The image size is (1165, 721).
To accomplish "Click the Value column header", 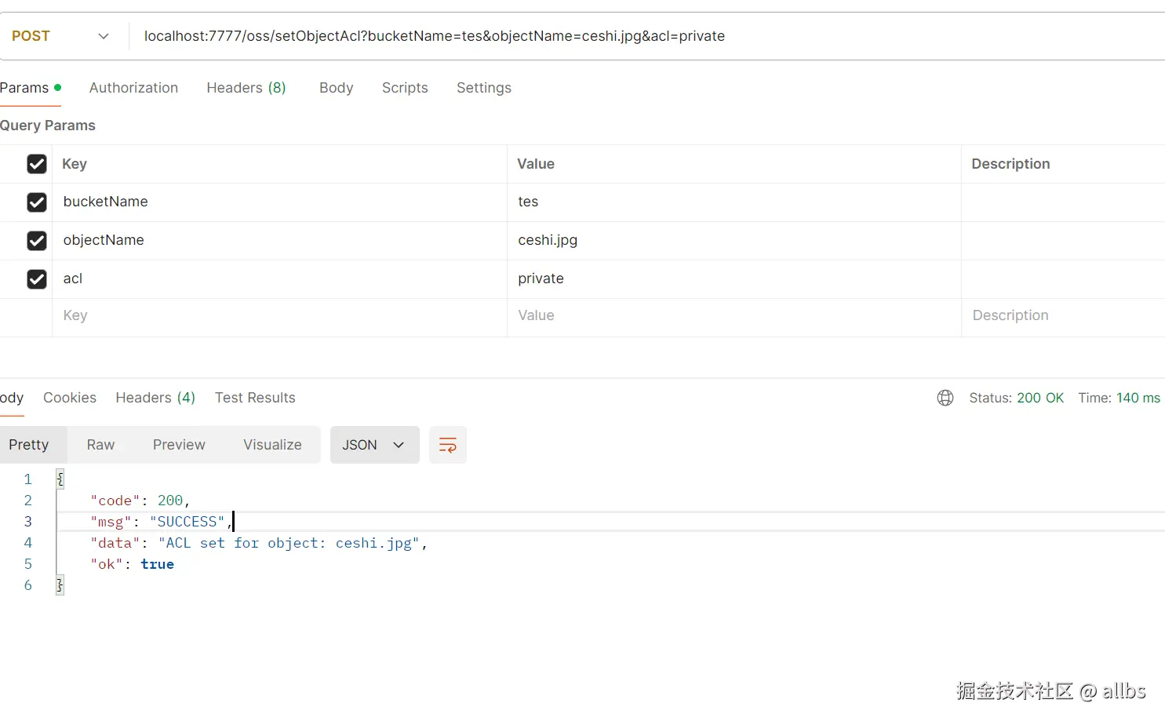I will click(x=536, y=164).
